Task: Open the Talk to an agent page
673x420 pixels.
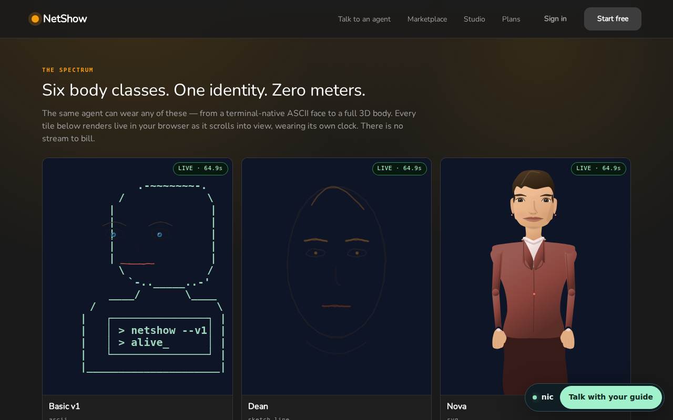Action: (364, 19)
